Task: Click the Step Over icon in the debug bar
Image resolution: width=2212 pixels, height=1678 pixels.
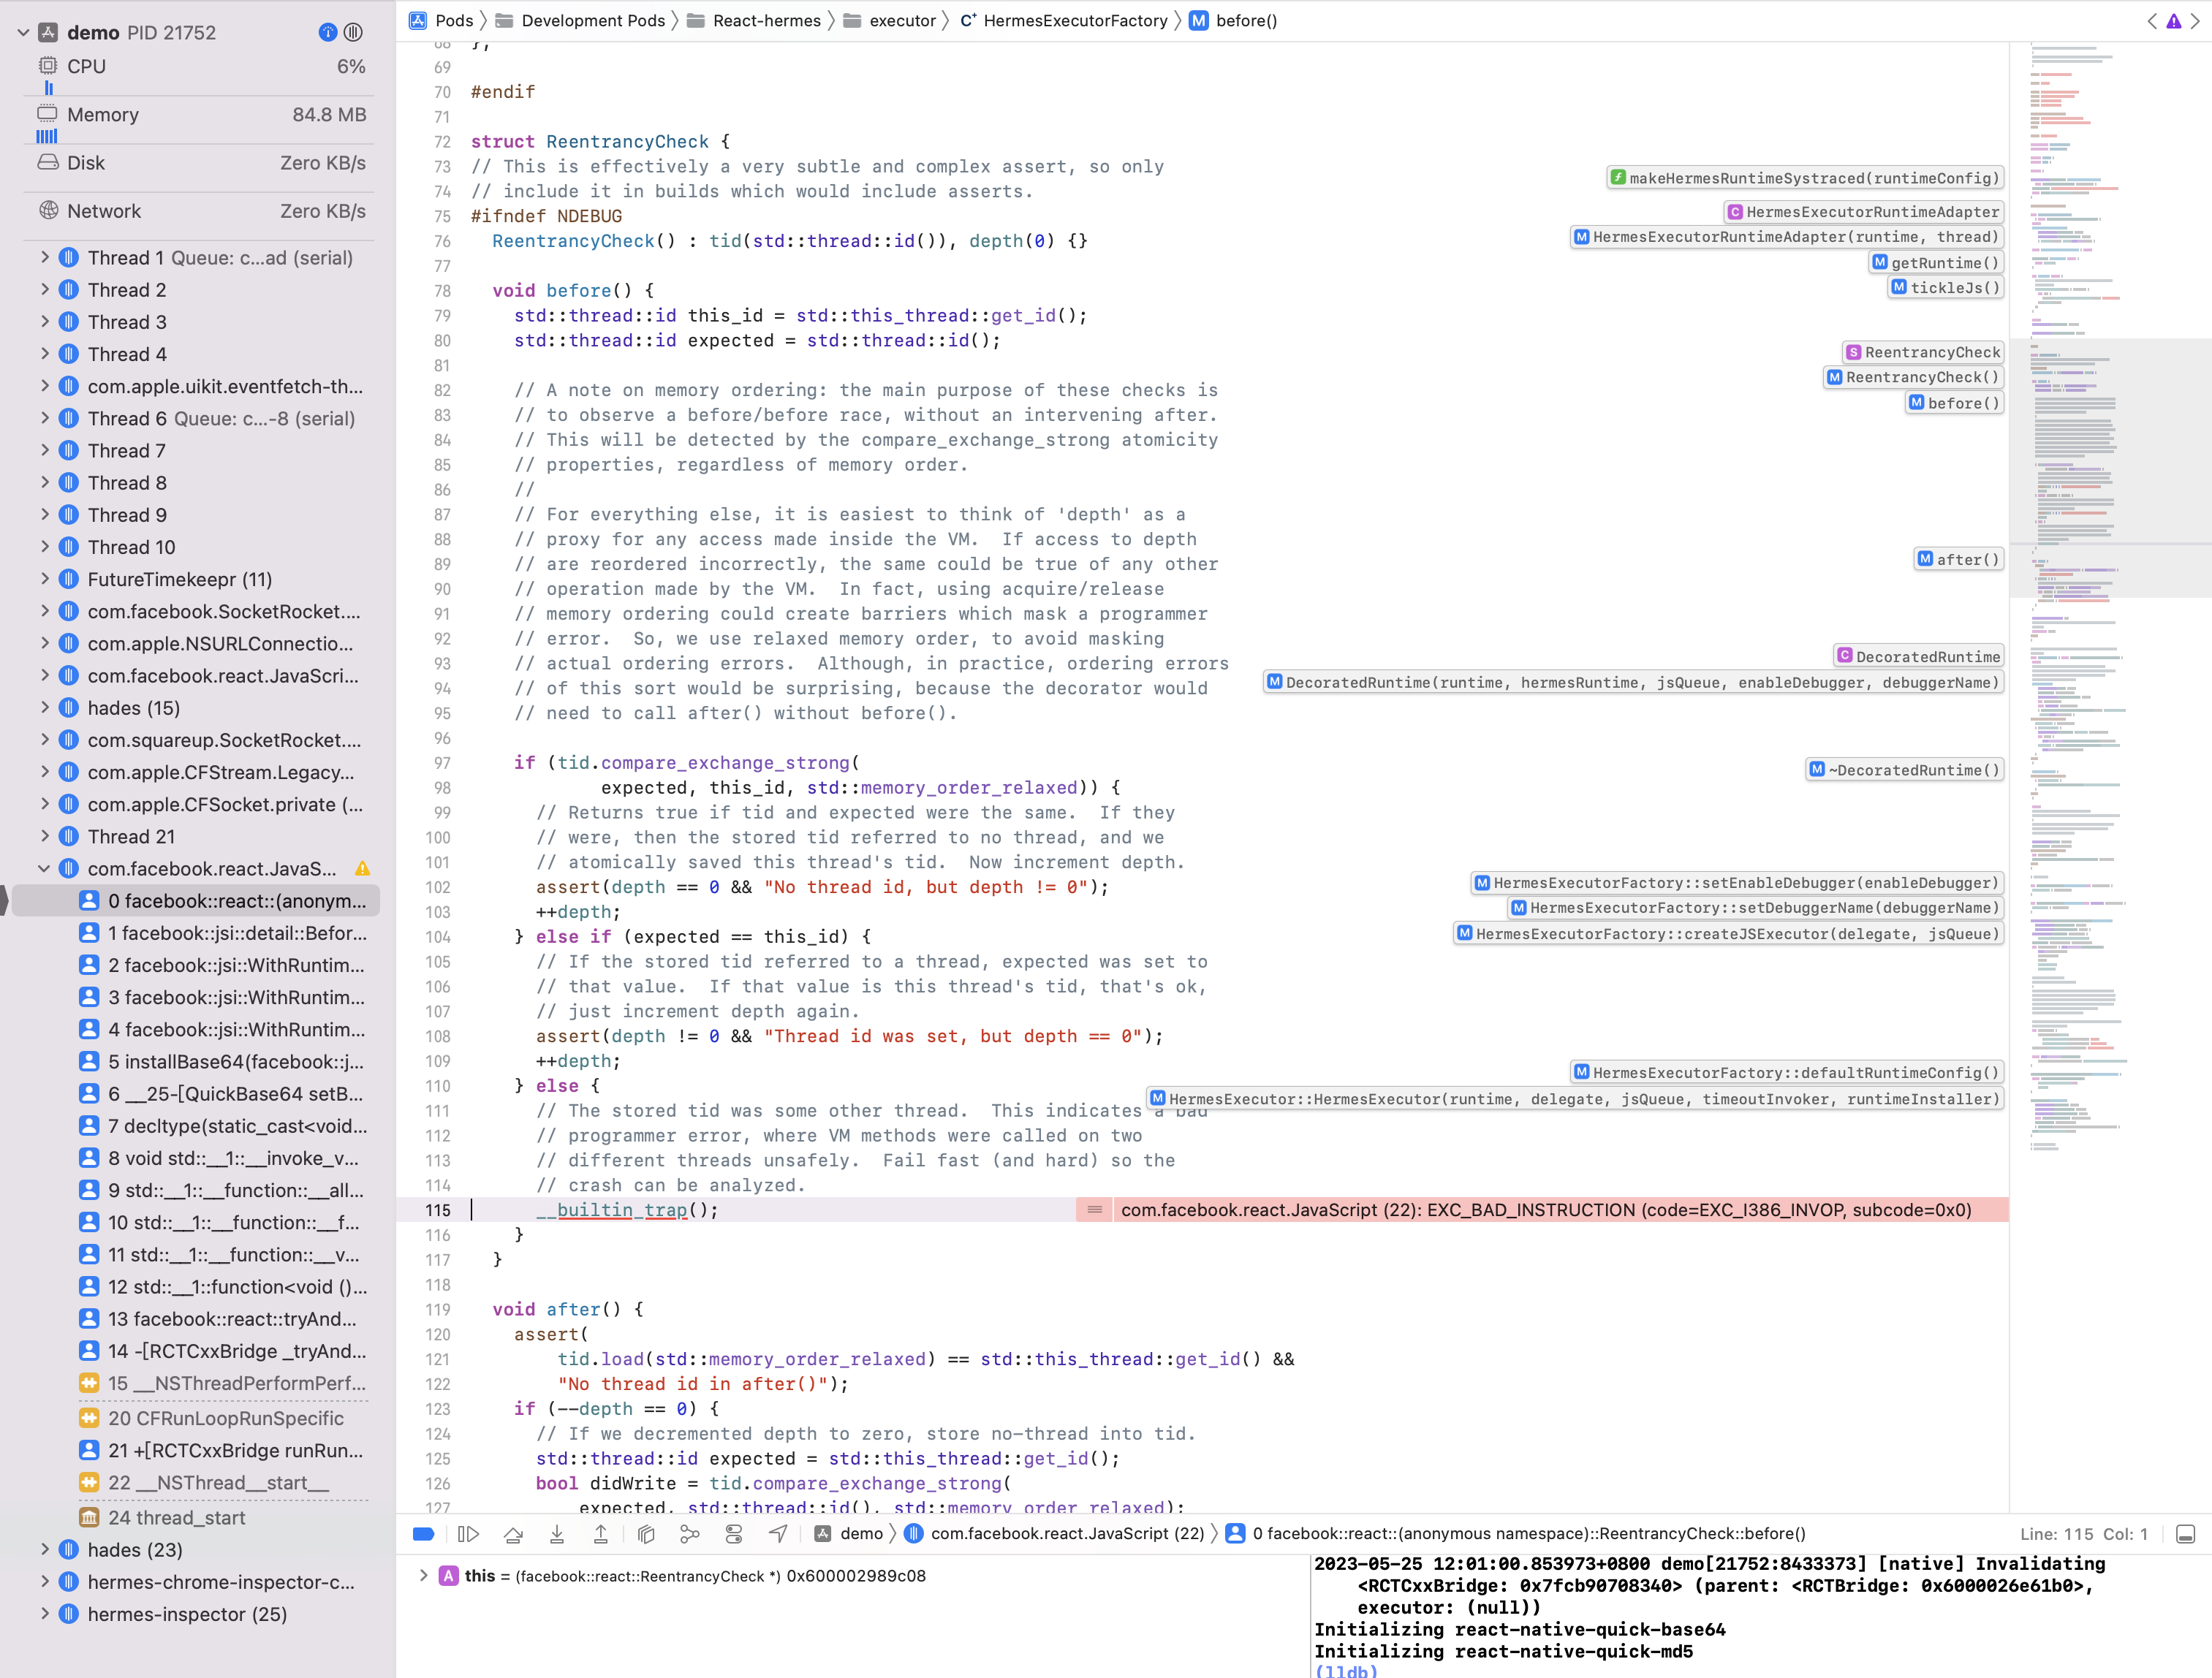Action: [514, 1534]
